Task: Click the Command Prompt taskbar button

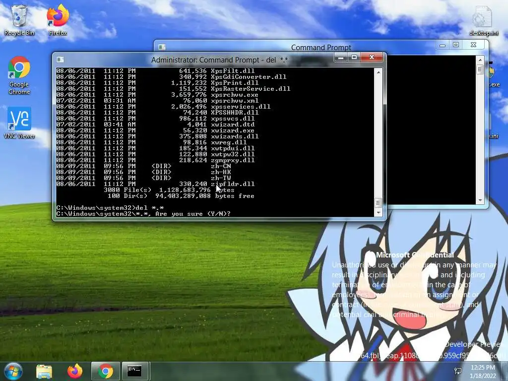Action: pyautogui.click(x=135, y=371)
